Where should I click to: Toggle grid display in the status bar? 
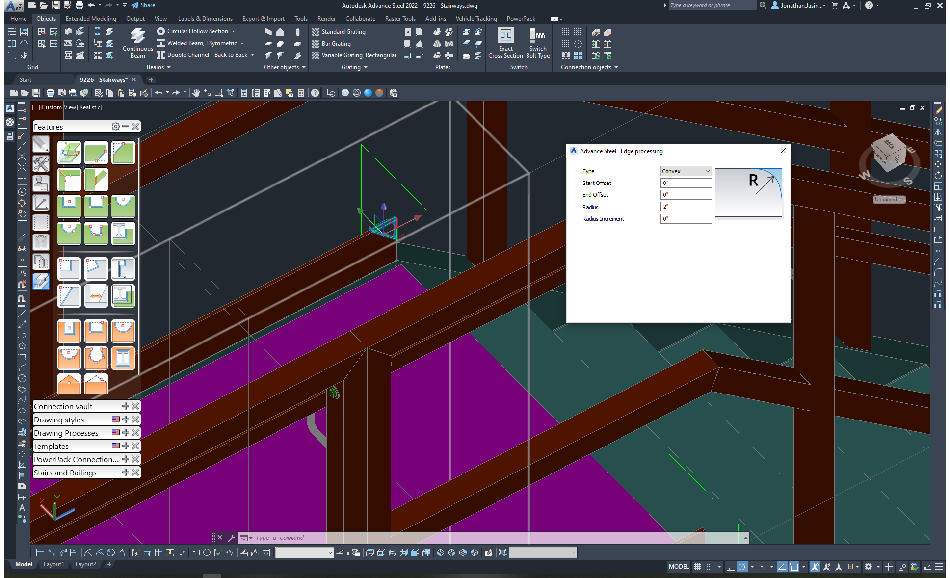(698, 567)
